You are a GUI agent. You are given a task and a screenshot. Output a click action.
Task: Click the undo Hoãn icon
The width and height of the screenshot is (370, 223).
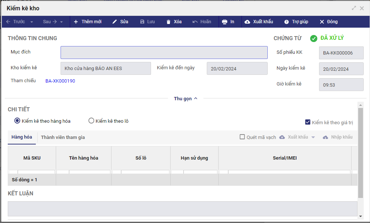(195, 22)
